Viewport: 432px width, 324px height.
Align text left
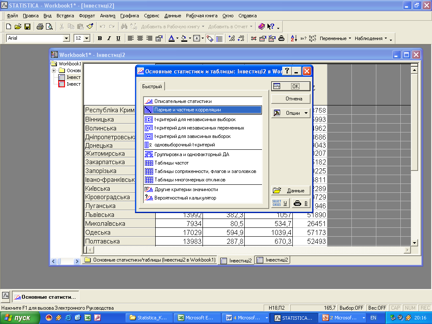pyautogui.click(x=131, y=38)
